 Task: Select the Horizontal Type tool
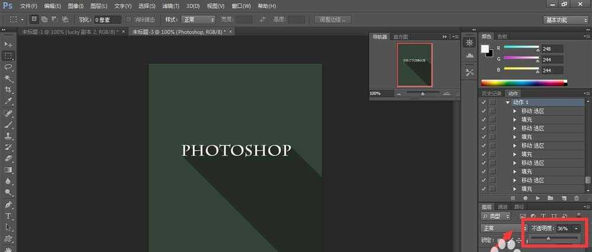pos(8,216)
